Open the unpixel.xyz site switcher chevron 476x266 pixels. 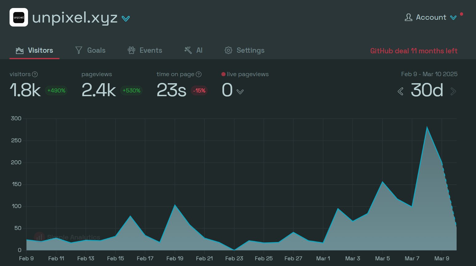point(126,18)
